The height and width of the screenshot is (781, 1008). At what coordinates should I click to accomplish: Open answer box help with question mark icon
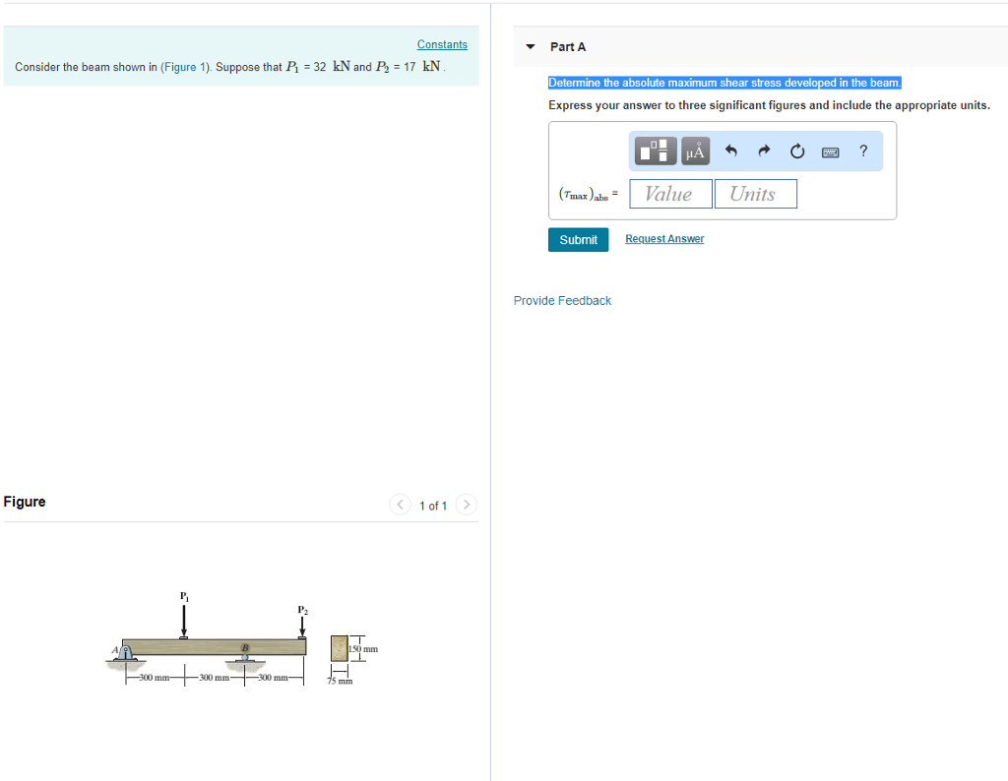[x=863, y=150]
